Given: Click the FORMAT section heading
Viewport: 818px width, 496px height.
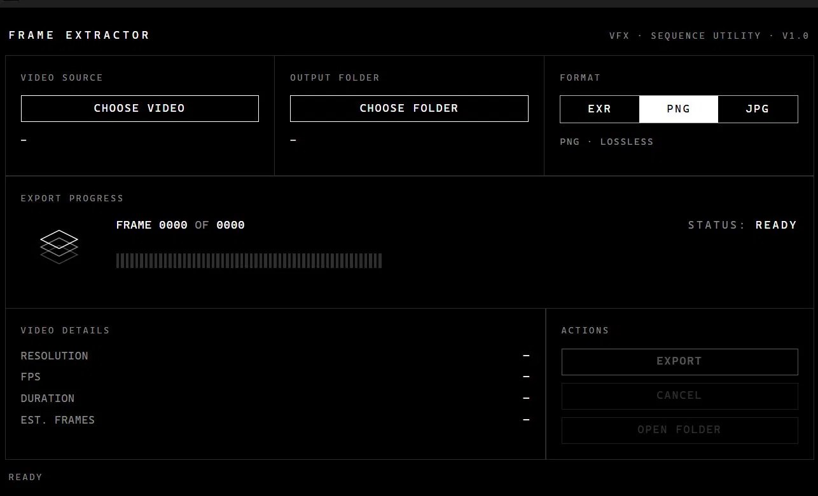Looking at the screenshot, I should pyautogui.click(x=580, y=78).
